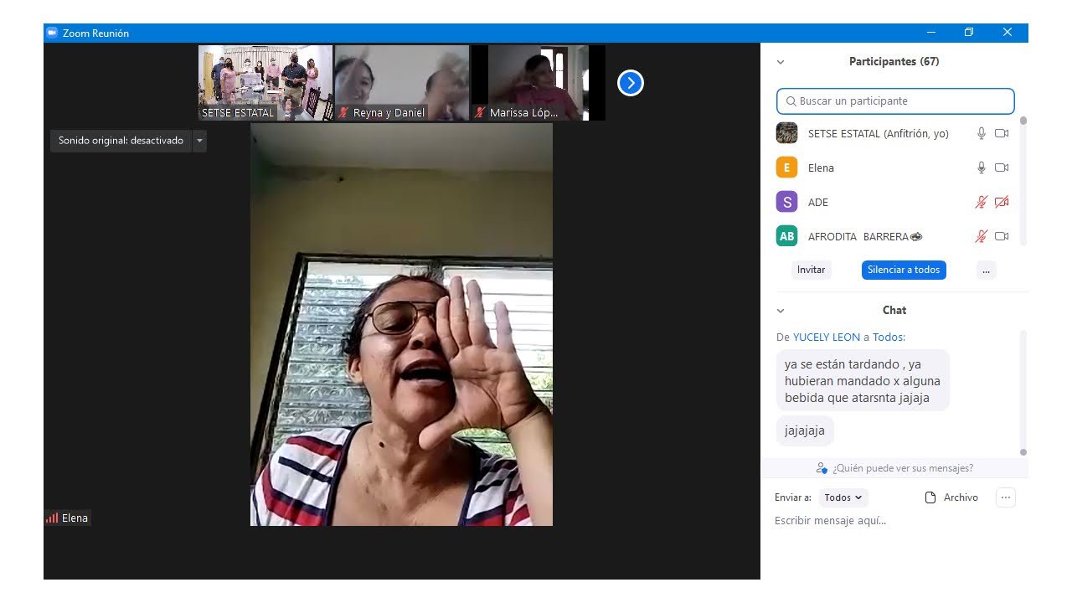Click the Invitar button

811,270
